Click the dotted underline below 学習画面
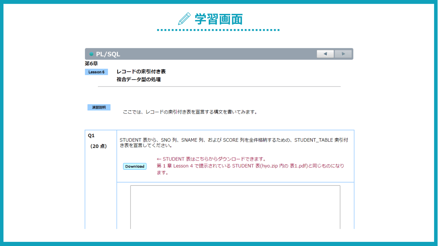This screenshot has width=438, height=246. coord(218,30)
